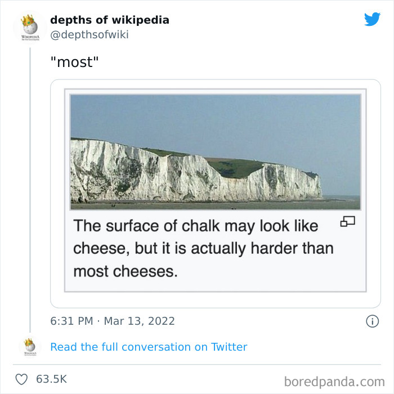Click the small avatar beside Read the full conversation
The width and height of the screenshot is (394, 394).
click(x=30, y=347)
